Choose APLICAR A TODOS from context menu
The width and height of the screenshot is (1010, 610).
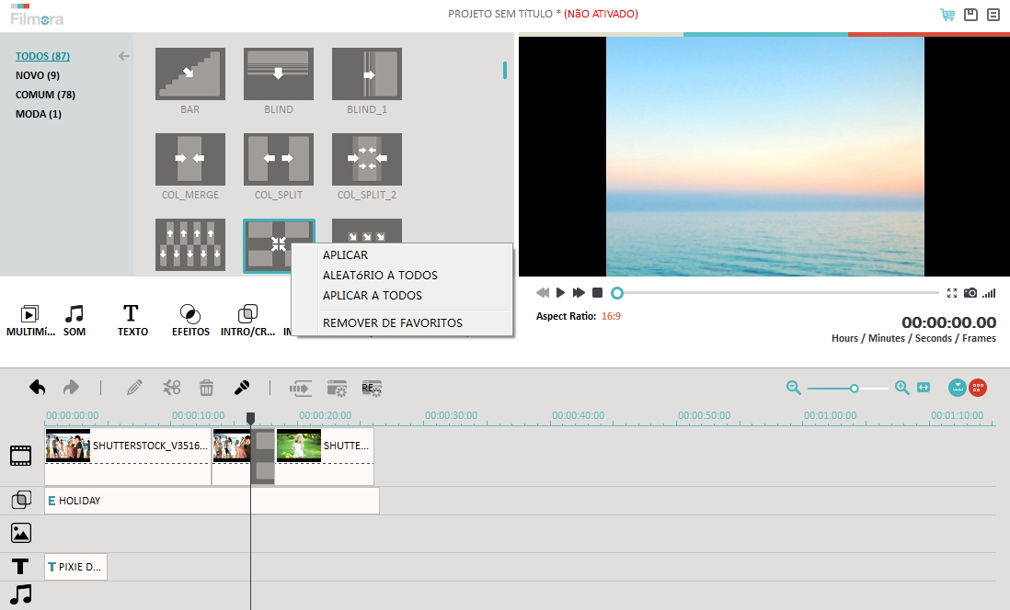tap(372, 296)
